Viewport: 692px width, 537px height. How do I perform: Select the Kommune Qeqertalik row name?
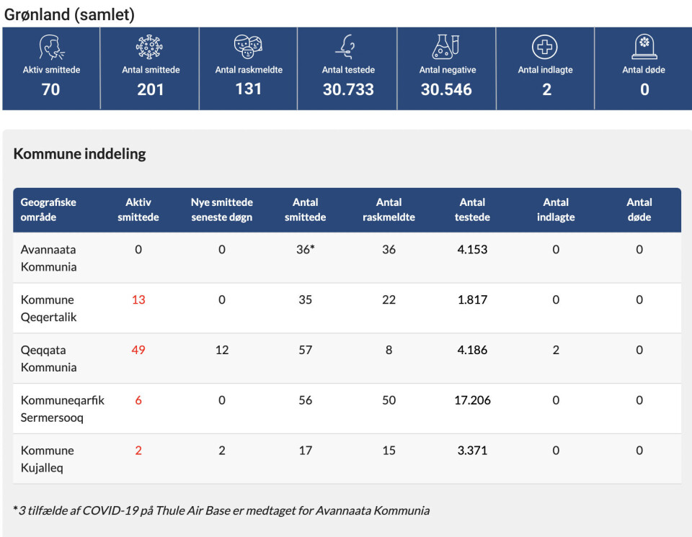point(48,308)
